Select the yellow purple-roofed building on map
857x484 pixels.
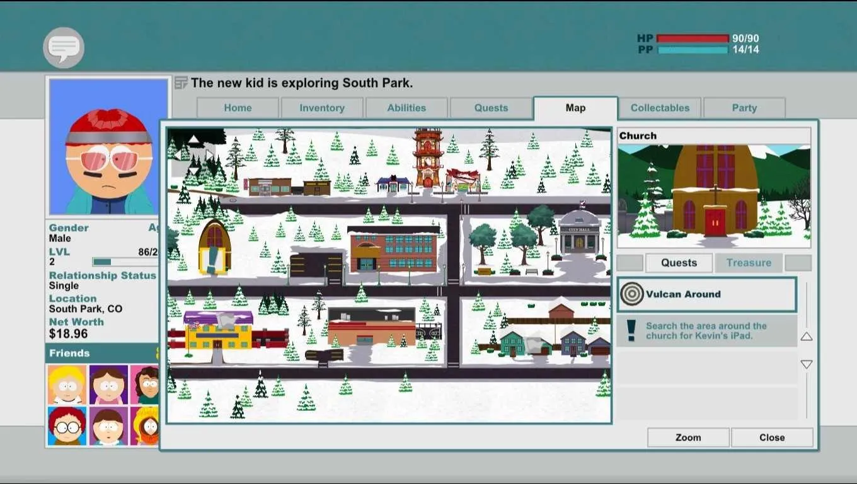[218, 330]
